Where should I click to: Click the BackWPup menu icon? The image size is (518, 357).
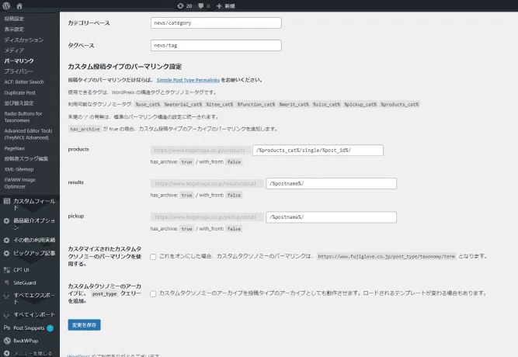(x=7, y=341)
